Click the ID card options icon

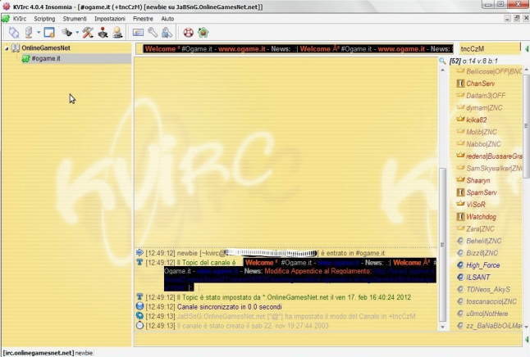pos(138,33)
